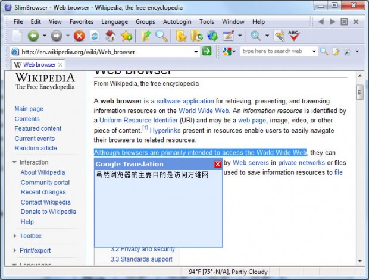
Task: Click the Recent changes sidebar link
Action: [43, 192]
